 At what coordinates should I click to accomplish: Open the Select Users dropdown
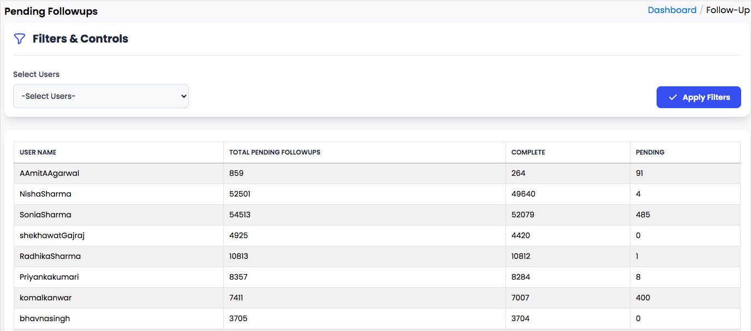pyautogui.click(x=101, y=96)
